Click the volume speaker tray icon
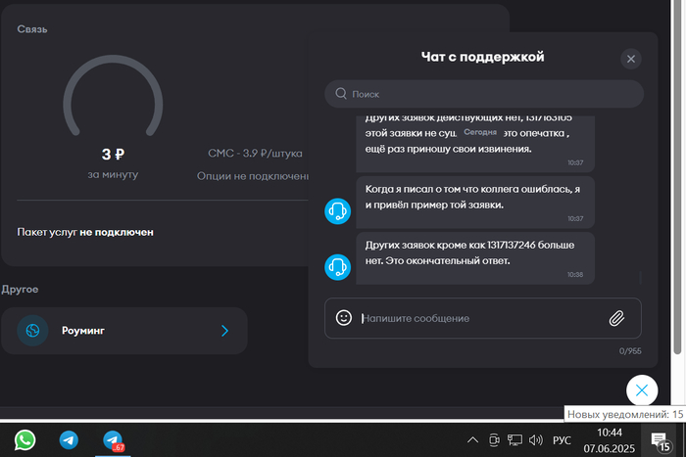Viewport: 686px width, 457px height. tap(535, 440)
